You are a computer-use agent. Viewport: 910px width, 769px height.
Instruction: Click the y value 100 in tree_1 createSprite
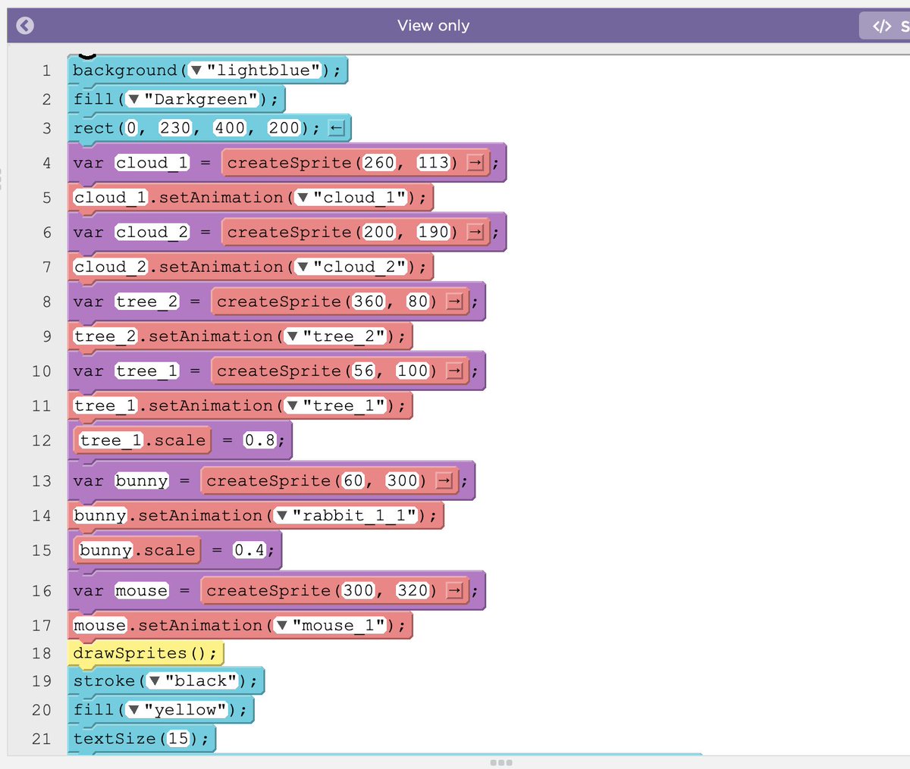click(413, 370)
